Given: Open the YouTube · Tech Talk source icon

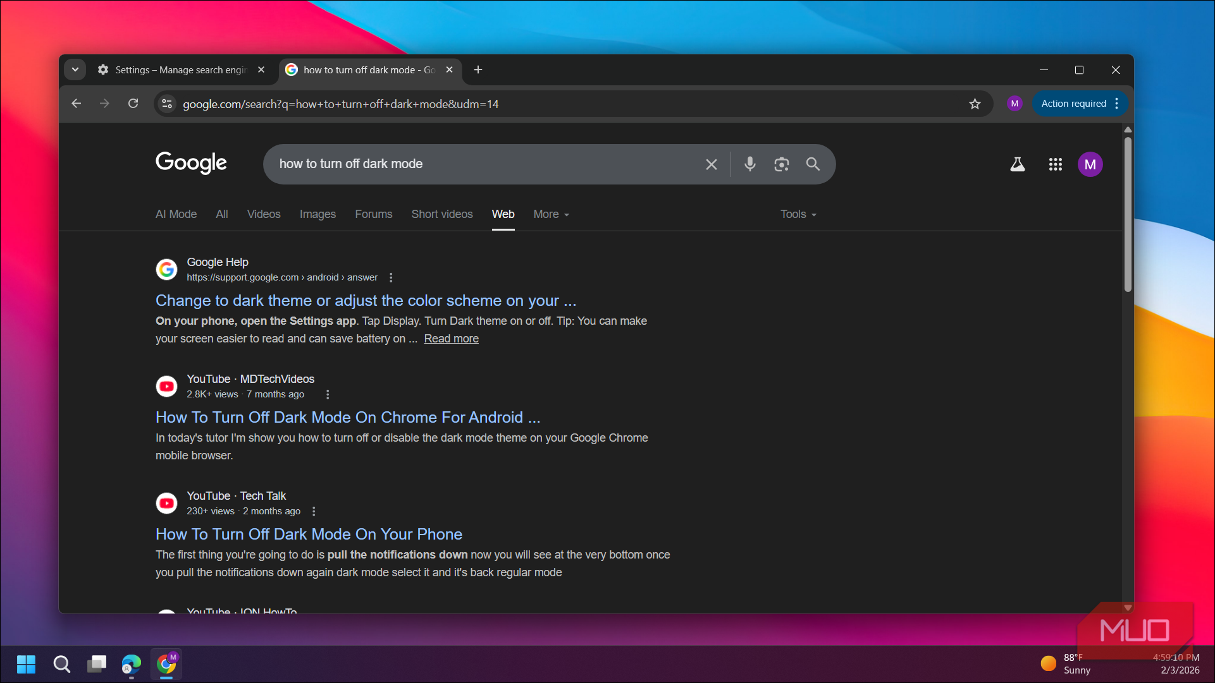Looking at the screenshot, I should 166,503.
